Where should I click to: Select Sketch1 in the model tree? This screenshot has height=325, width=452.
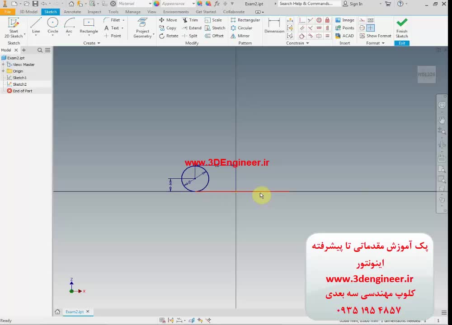(19, 78)
